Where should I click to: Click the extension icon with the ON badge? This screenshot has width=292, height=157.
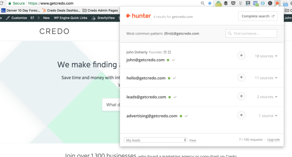click(285, 3)
